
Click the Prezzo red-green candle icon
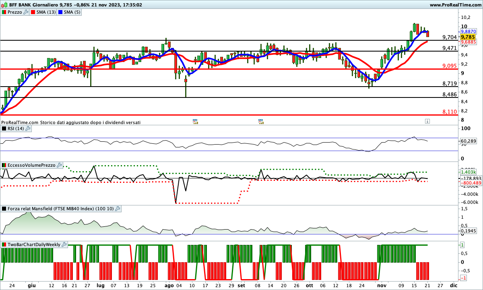click(4, 12)
